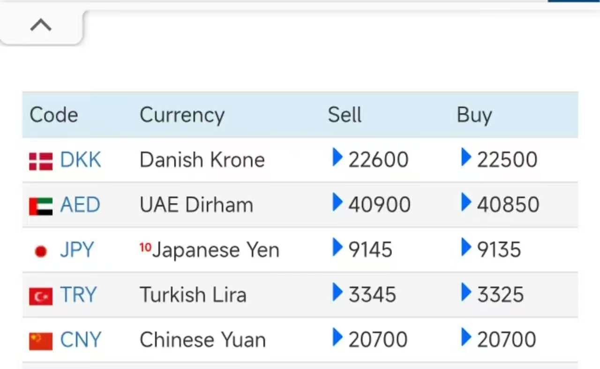
Task: Click the Japan flag icon
Action: (x=41, y=251)
